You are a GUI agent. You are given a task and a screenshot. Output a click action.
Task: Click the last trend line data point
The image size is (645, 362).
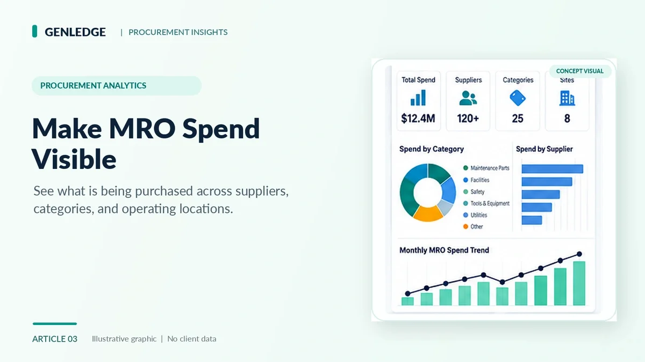[579, 254]
